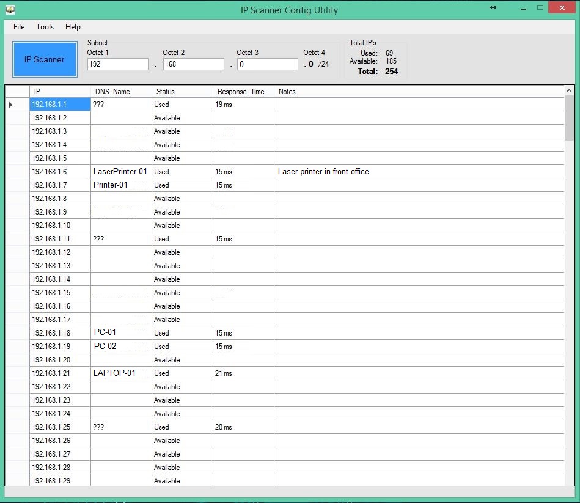The height and width of the screenshot is (503, 580).
Task: Sort by the IP column header
Action: tap(60, 92)
